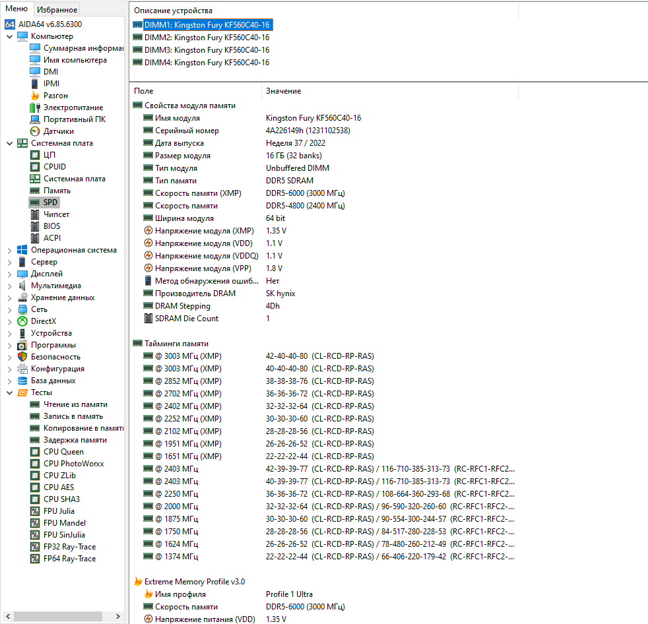This screenshot has height=624, width=648.
Task: Select DIMM4: Kingston Fury KF560C40-16 device
Action: [x=207, y=63]
